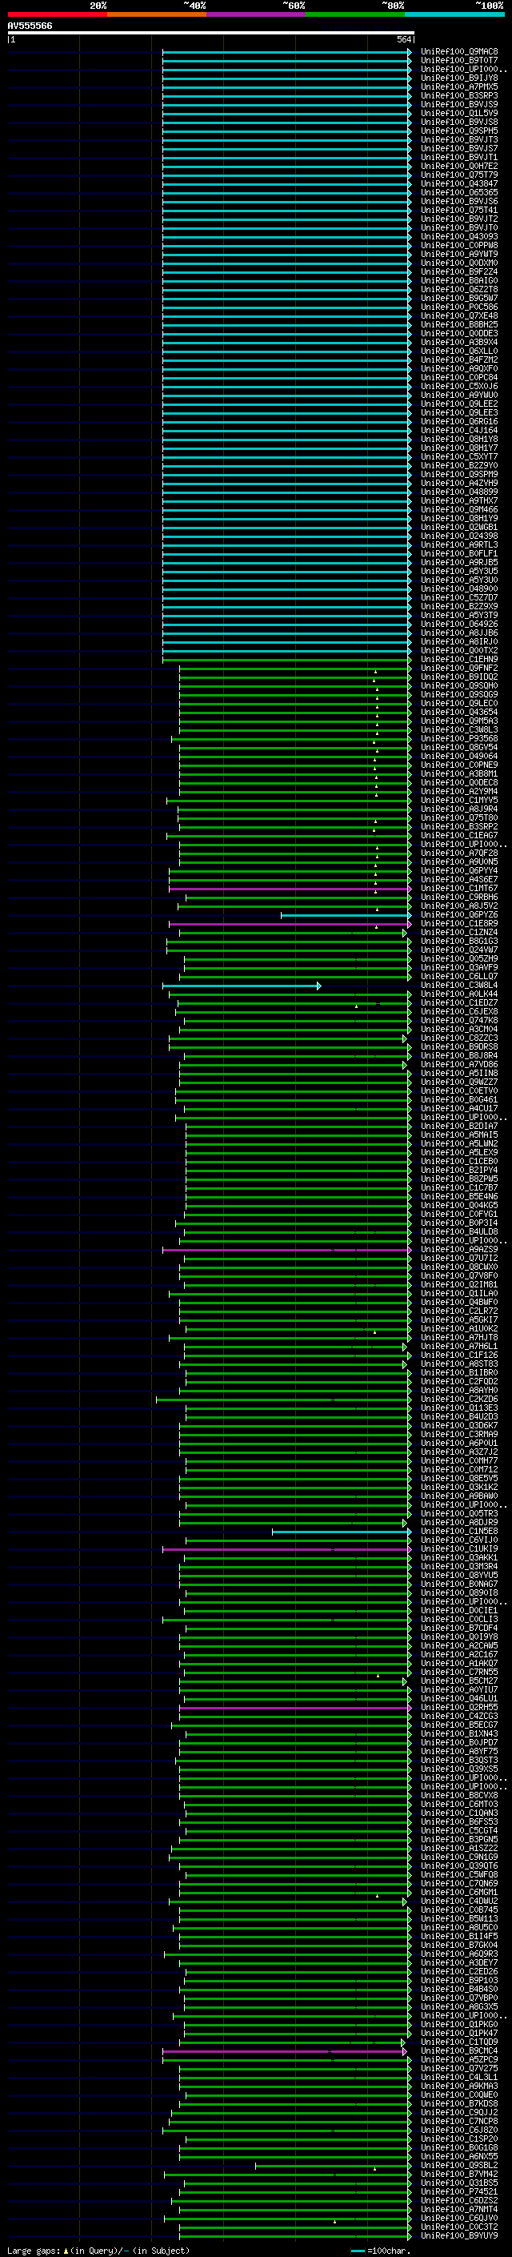The width and height of the screenshot is (512, 2257).
Task: Click the purple alignment bar for B9CMC4
Action: point(285,2051)
